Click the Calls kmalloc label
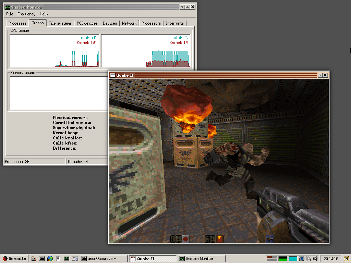 click(68, 138)
